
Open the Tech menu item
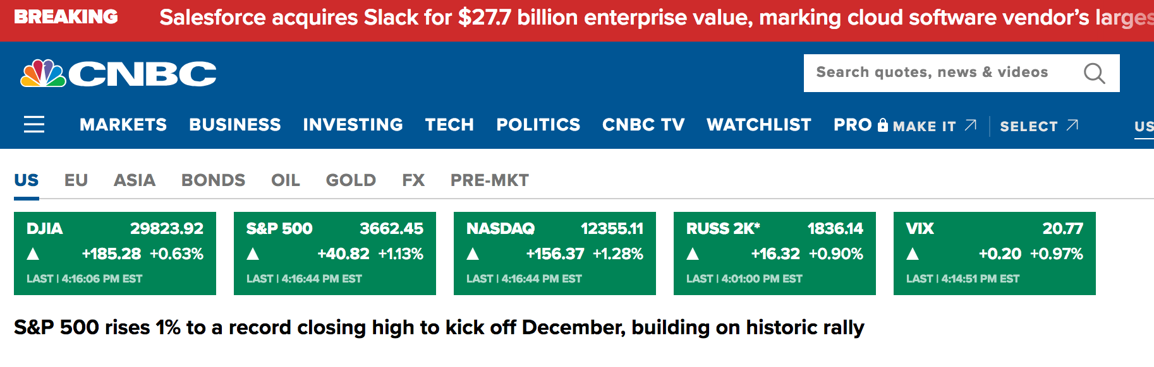449,125
